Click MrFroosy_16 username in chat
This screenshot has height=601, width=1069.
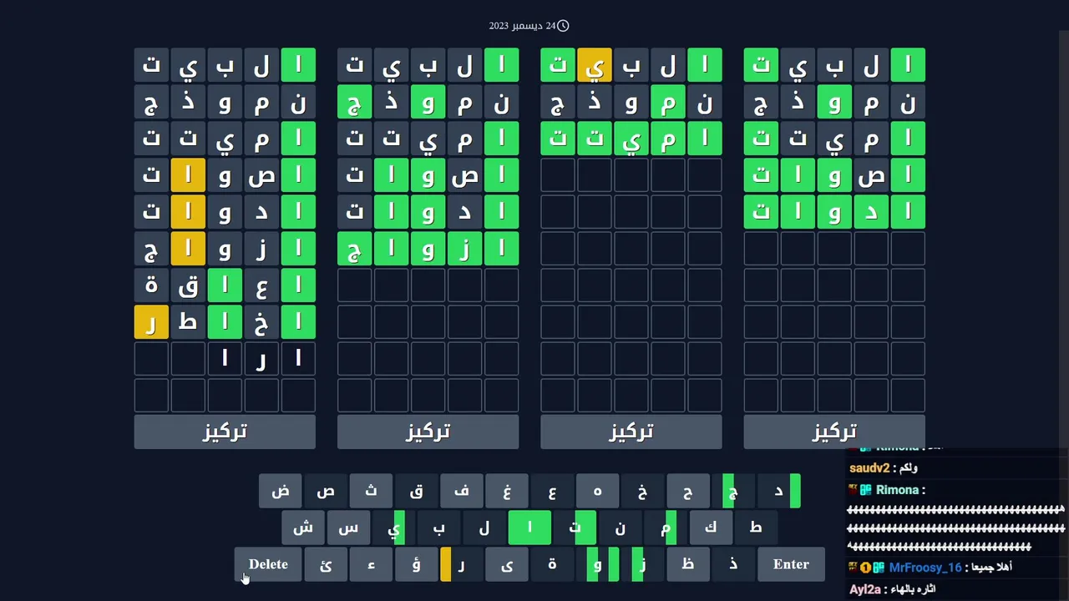[925, 568]
